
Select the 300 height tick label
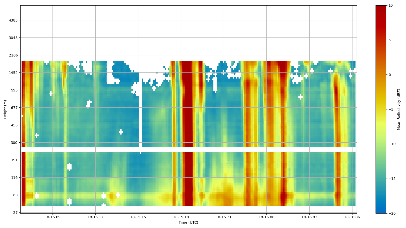click(x=14, y=143)
